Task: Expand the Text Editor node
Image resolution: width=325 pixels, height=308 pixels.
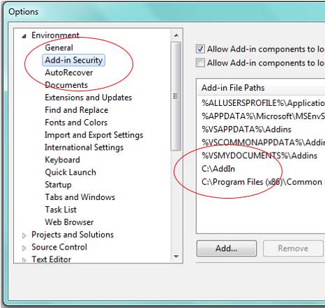Action: pyautogui.click(x=24, y=260)
